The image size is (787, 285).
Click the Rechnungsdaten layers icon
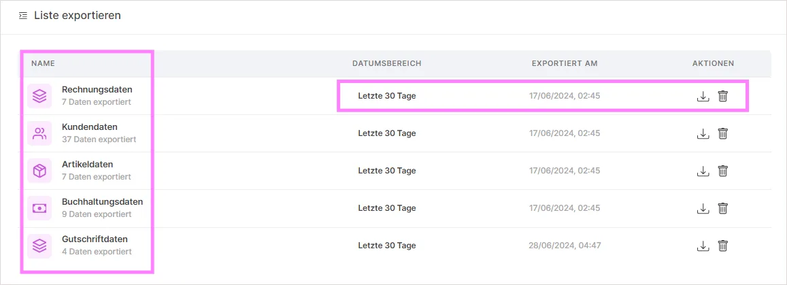pos(39,96)
